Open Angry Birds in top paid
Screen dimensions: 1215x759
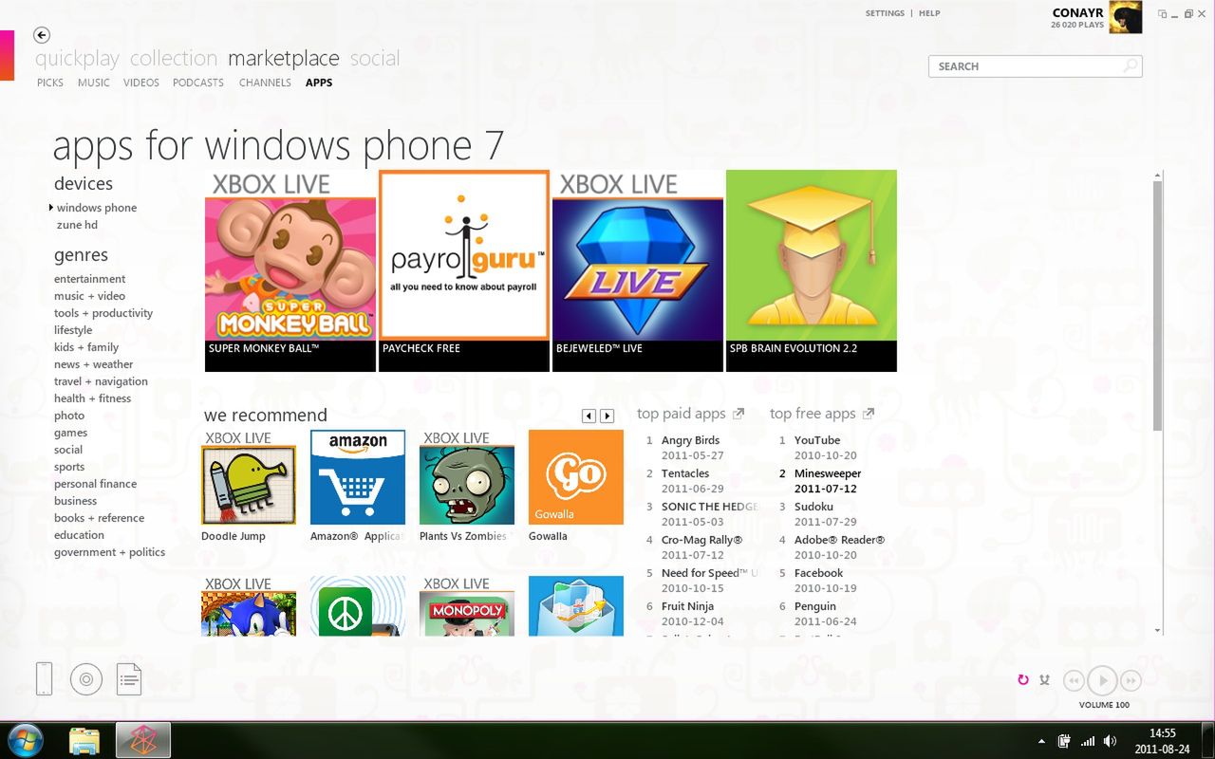[x=690, y=440]
